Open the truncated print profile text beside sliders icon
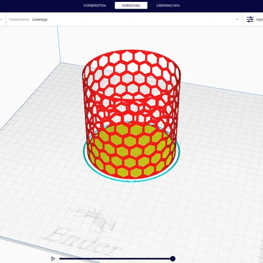The image size is (263, 263). coord(259,20)
